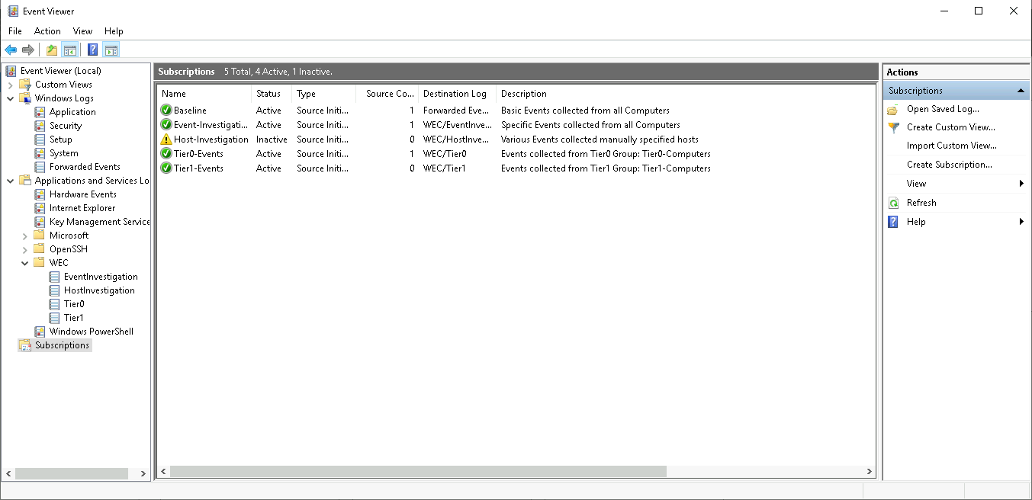Viewport: 1032px width, 500px height.
Task: Collapse the WEC folder node
Action: tap(25, 263)
